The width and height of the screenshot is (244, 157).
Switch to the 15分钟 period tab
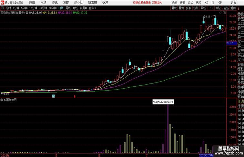tap(33, 8)
